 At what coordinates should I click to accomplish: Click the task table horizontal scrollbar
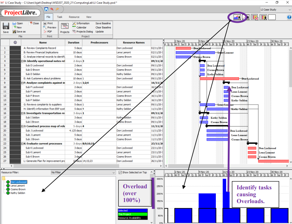(66, 166)
